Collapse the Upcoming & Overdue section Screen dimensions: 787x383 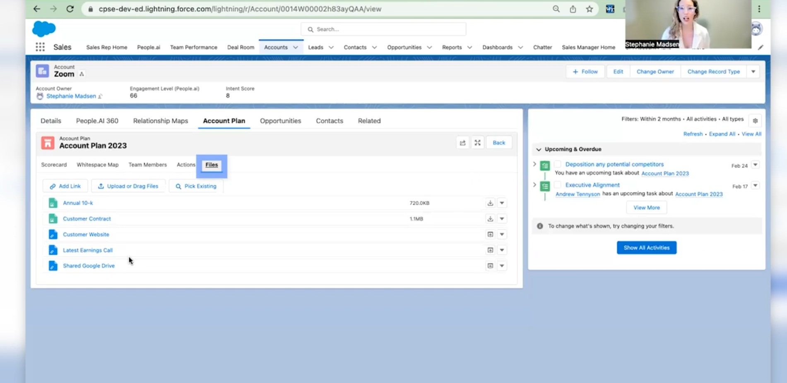tap(539, 149)
